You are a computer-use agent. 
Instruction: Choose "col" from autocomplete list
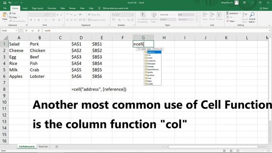coord(153,55)
